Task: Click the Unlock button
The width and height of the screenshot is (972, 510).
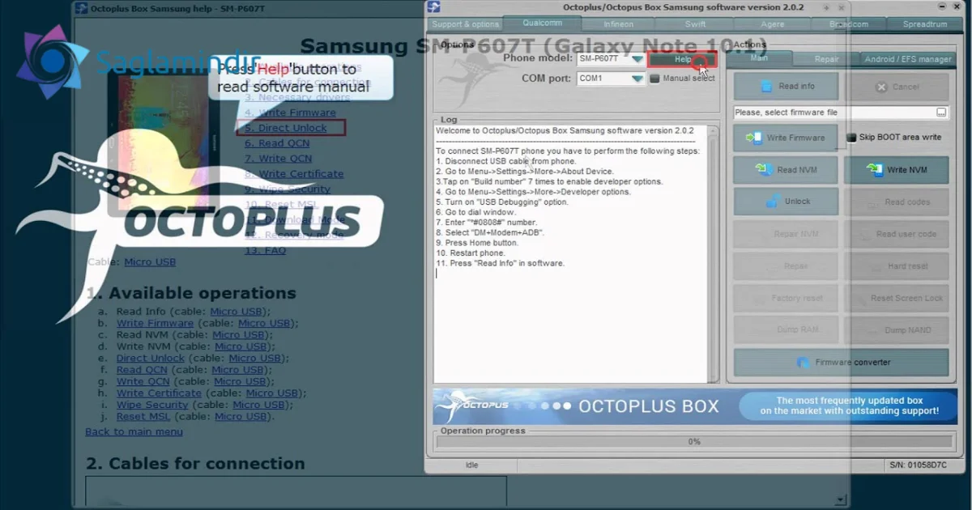Action: coord(787,202)
